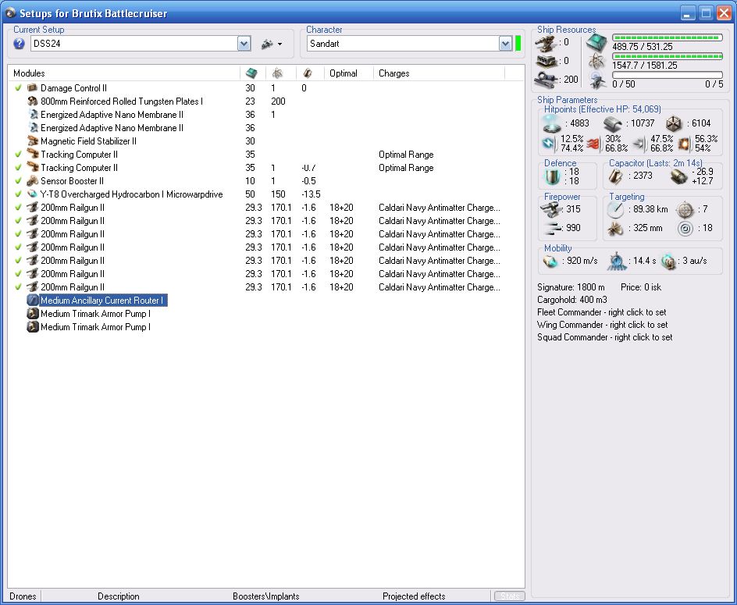This screenshot has height=605, width=737.
Task: Toggle the second Tracking Computer II checkmark
Action: [x=18, y=167]
